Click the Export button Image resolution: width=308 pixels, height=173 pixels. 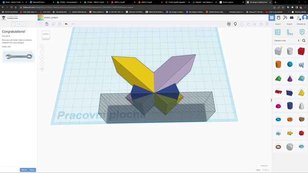(290, 24)
